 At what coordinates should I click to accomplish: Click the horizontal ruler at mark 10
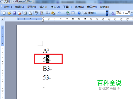tap(73, 19)
